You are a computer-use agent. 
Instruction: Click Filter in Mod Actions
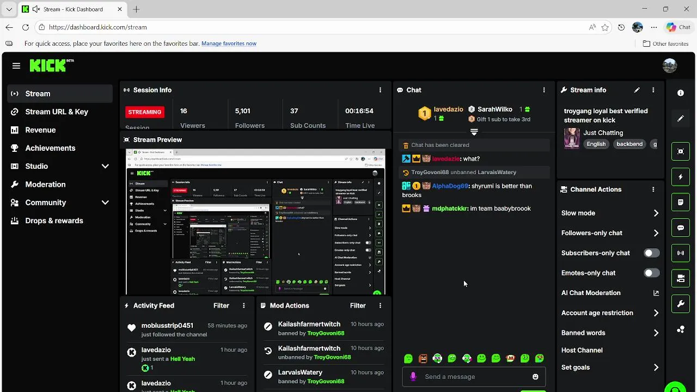point(358,305)
